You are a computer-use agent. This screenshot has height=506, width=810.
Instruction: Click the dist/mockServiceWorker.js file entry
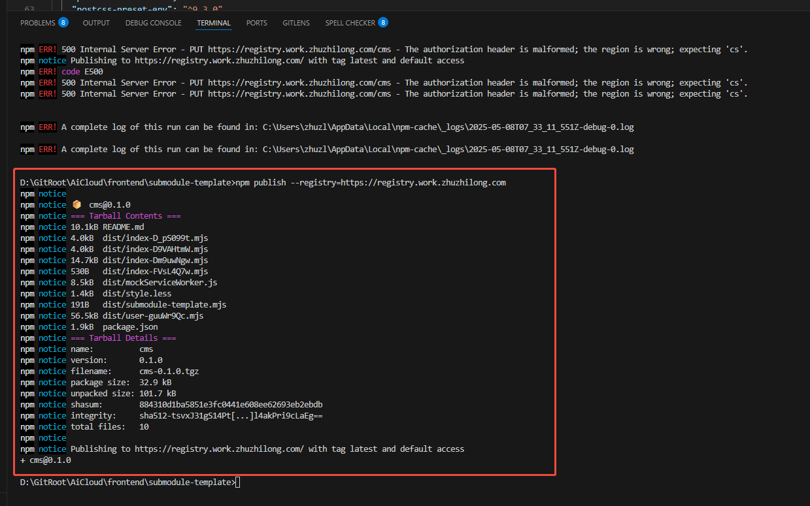160,283
